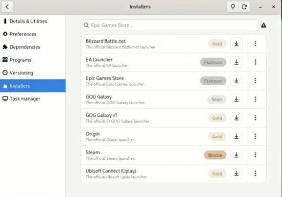282x197 pixels.
Task: Select the Epic Games Store row title
Action: pyautogui.click(x=105, y=78)
